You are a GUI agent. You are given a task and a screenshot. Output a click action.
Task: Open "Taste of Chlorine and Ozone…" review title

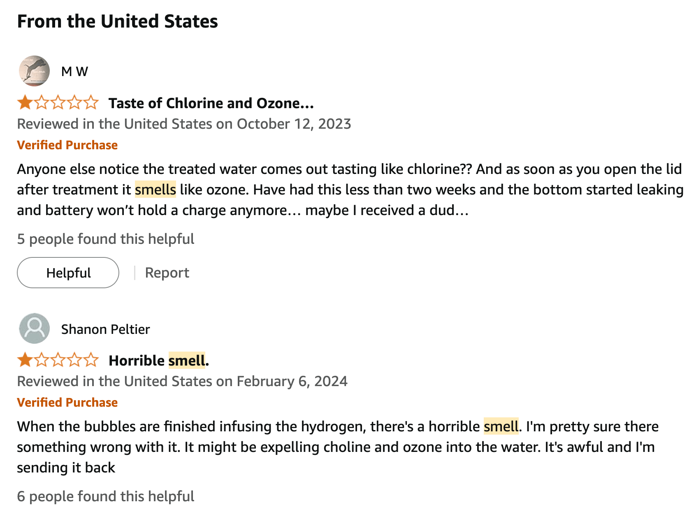(x=211, y=103)
